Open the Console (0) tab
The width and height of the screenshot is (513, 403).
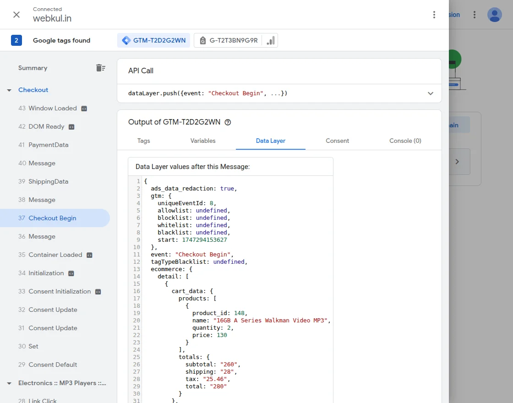pos(405,141)
